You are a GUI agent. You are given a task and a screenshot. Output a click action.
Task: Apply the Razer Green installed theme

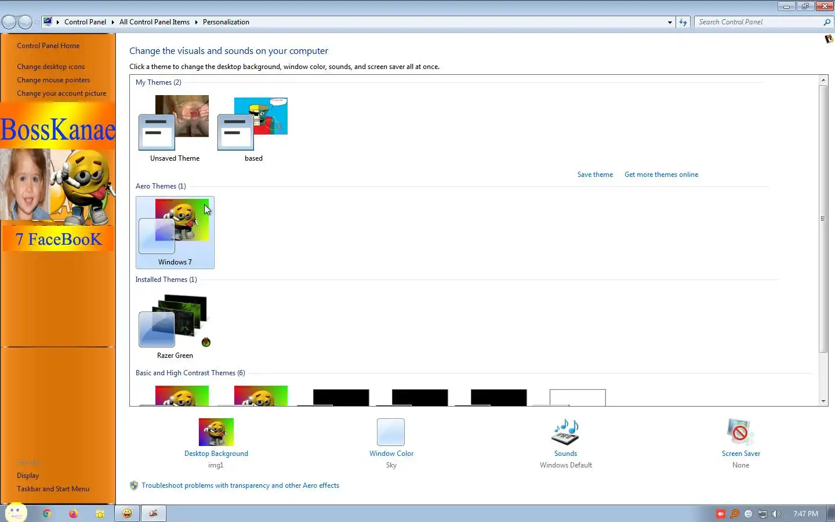[175, 326]
